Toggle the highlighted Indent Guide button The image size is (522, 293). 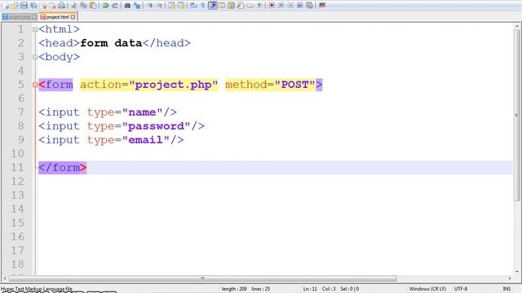click(212, 6)
